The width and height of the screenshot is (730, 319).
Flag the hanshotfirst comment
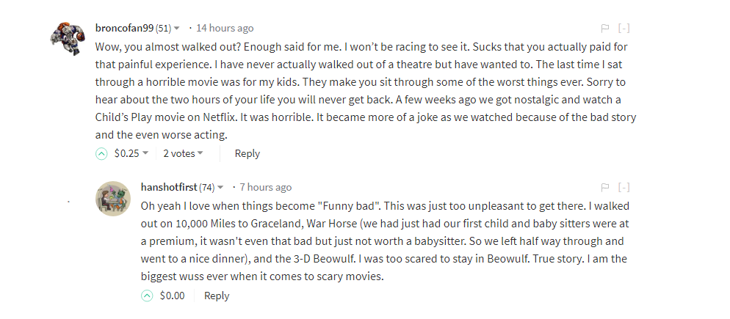click(x=605, y=188)
